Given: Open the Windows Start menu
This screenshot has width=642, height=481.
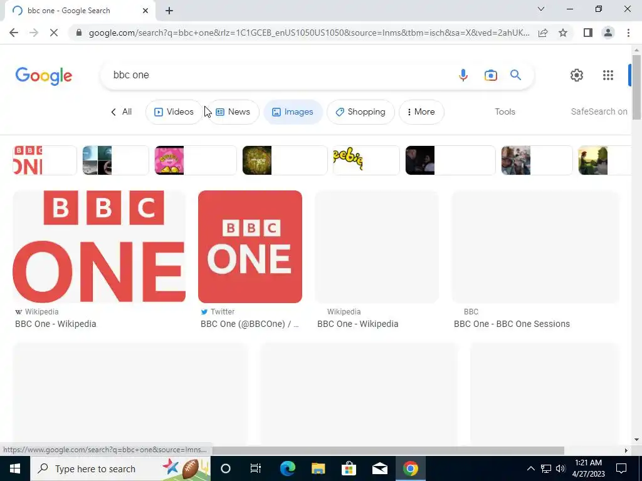Looking at the screenshot, I should coord(15,468).
